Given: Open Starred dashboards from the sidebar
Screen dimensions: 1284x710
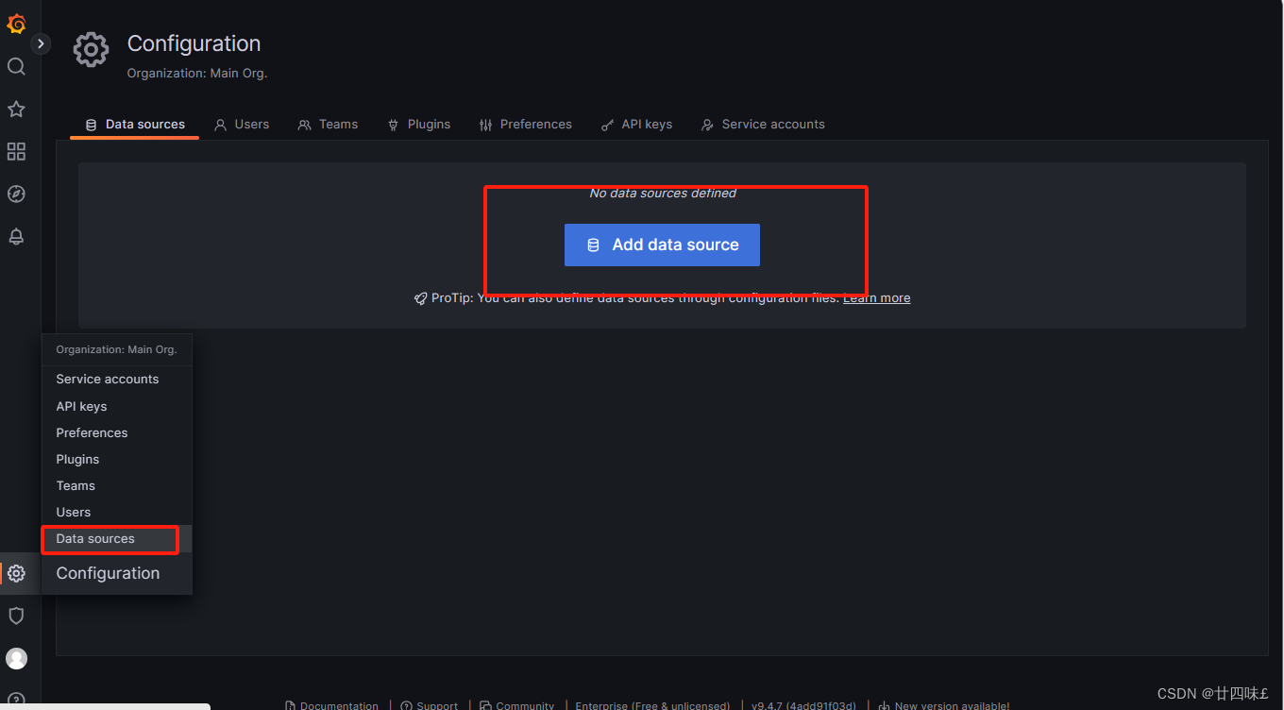Looking at the screenshot, I should (x=15, y=109).
